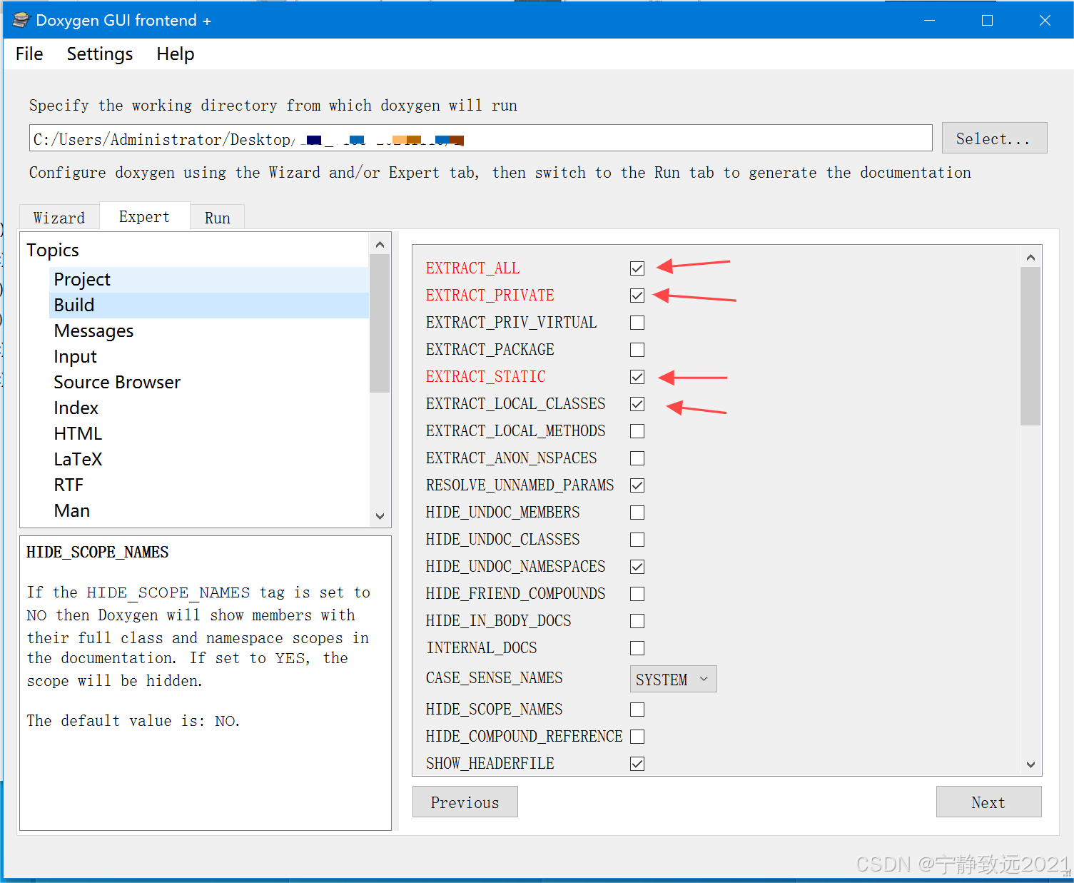
Task: Maximize the Doxygen window
Action: pos(987,20)
